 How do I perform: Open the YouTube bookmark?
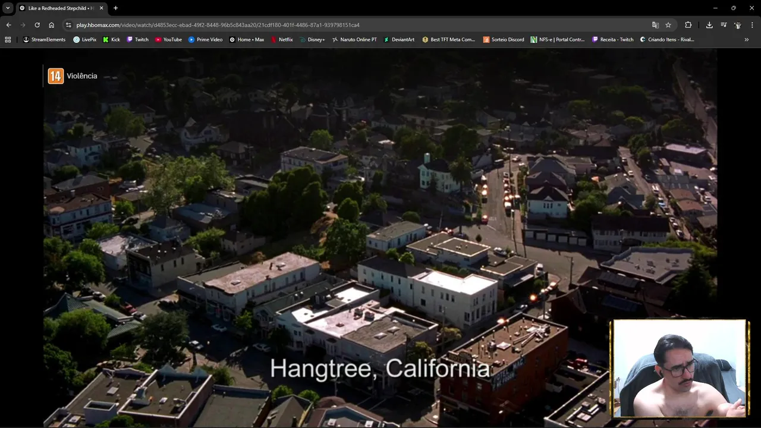point(168,40)
